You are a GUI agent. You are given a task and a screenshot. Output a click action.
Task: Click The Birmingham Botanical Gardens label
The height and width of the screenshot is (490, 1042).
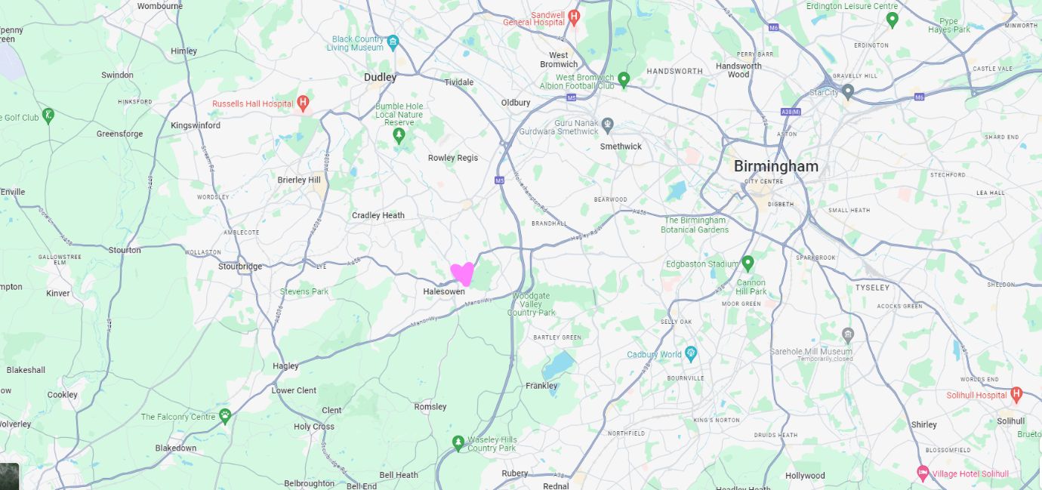coord(695,225)
